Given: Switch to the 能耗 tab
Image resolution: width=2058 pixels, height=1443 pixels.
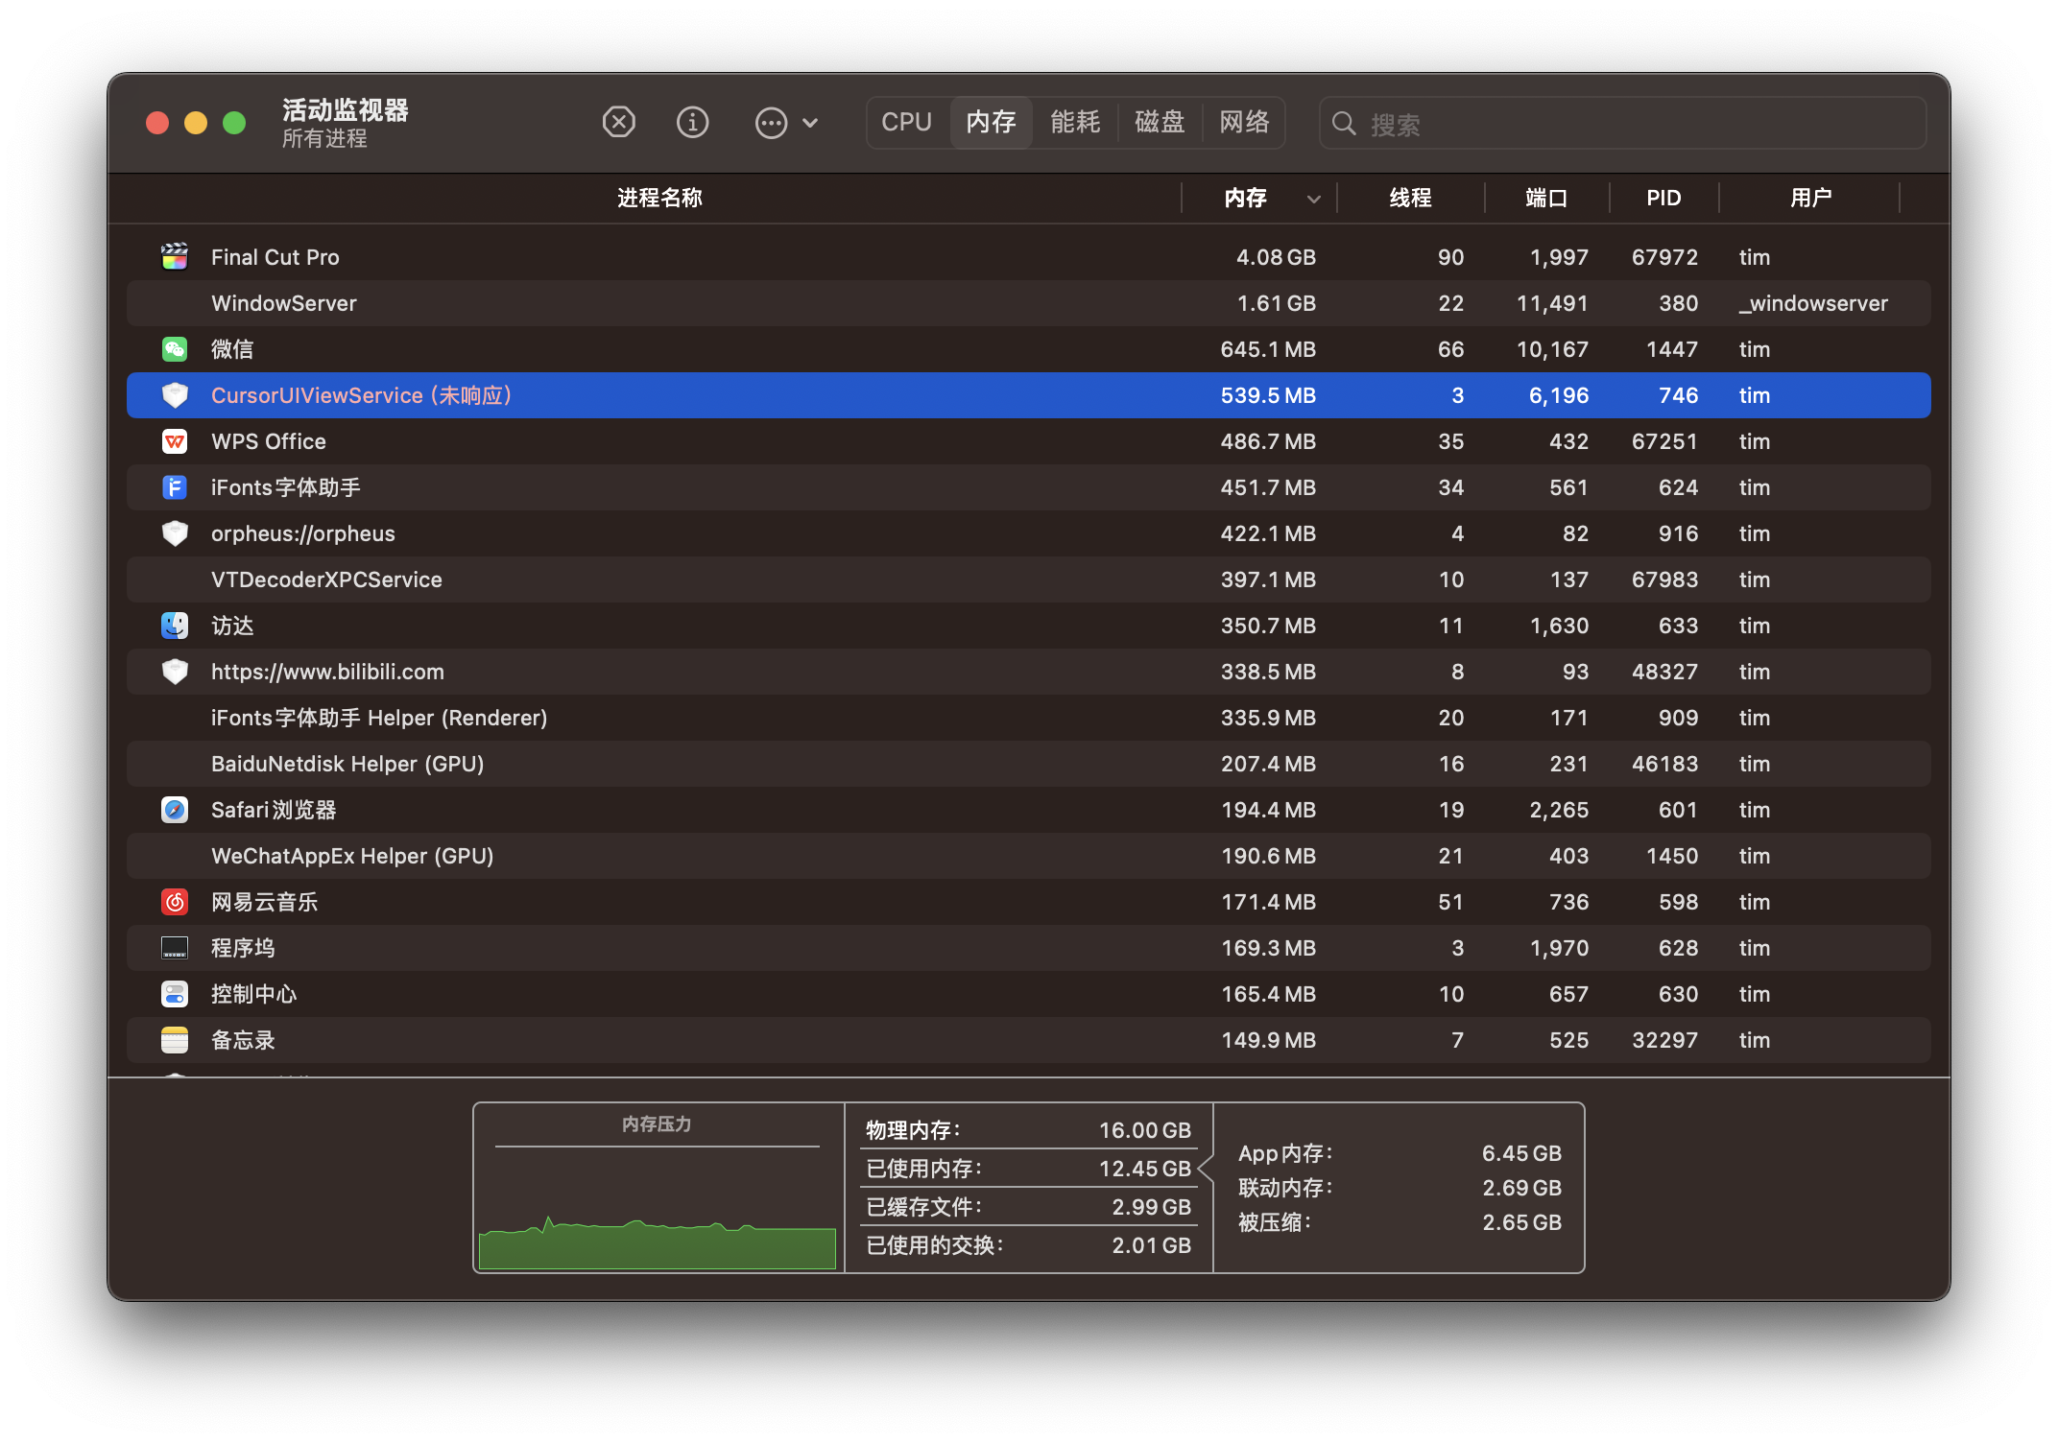Looking at the screenshot, I should click(1075, 123).
